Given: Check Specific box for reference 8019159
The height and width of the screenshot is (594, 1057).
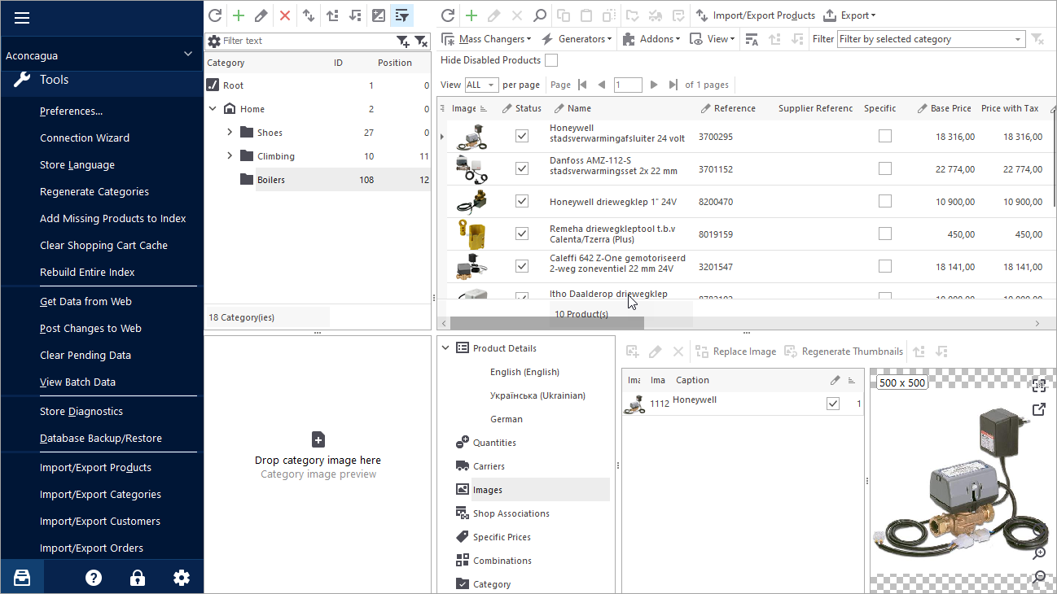Looking at the screenshot, I should pos(885,234).
